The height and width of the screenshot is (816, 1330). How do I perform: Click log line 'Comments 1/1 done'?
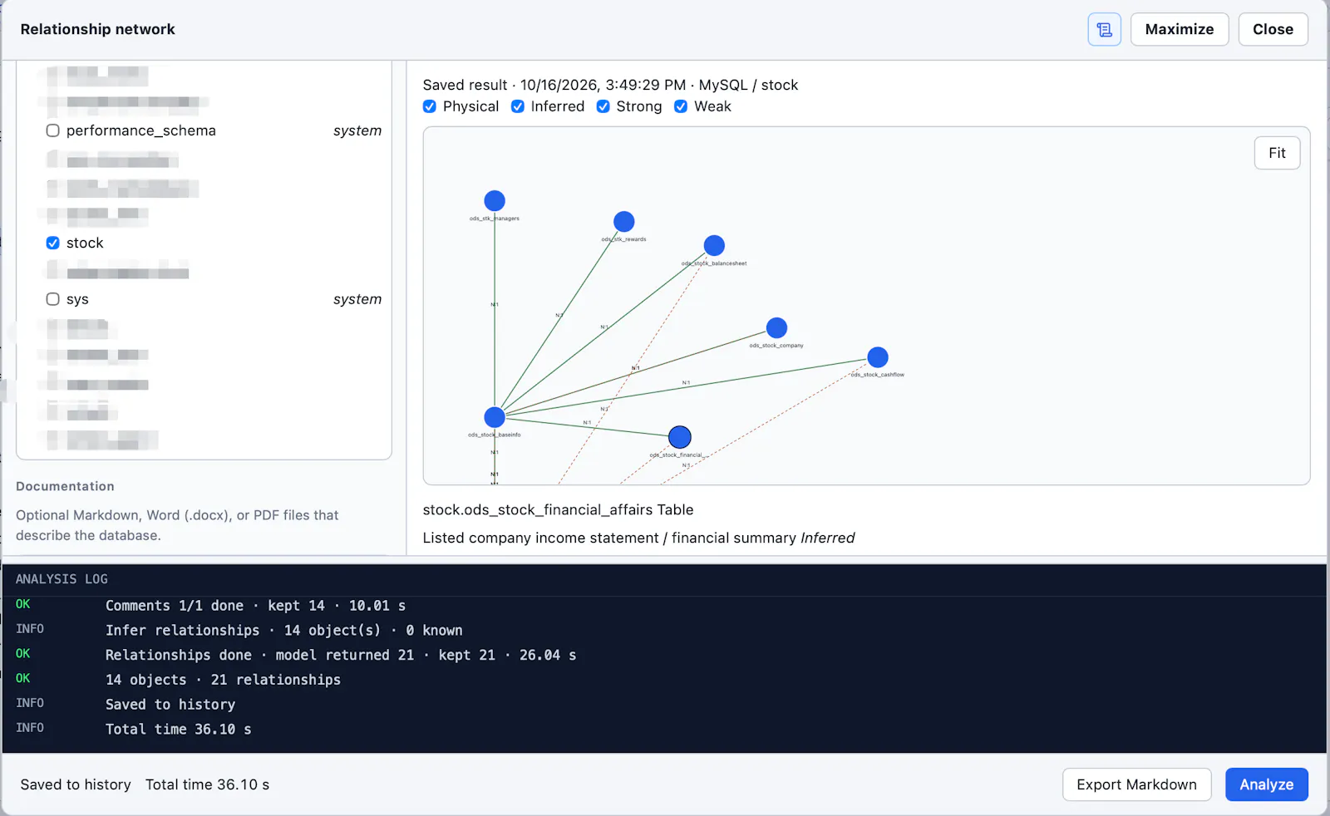point(255,606)
